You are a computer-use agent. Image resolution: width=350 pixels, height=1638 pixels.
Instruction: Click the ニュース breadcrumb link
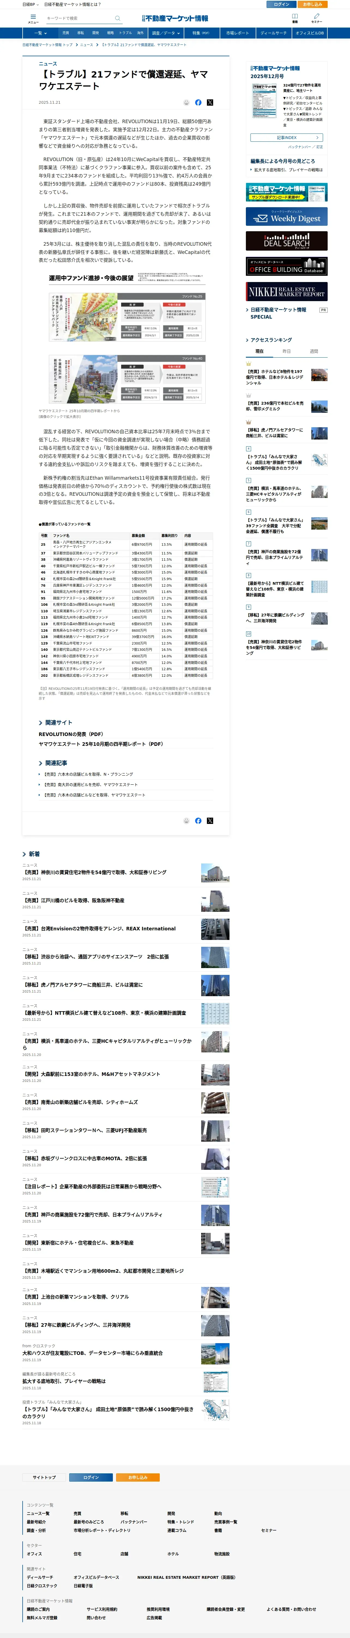86,45
